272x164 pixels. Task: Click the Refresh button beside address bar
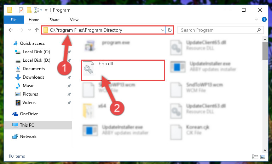coord(170,30)
